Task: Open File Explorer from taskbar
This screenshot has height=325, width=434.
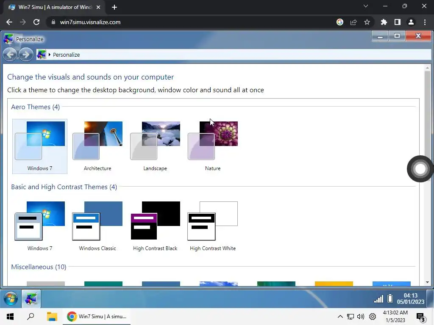Action: click(x=52, y=317)
